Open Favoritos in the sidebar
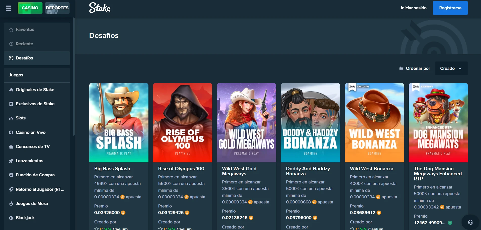481x230 pixels. [x=37, y=30]
